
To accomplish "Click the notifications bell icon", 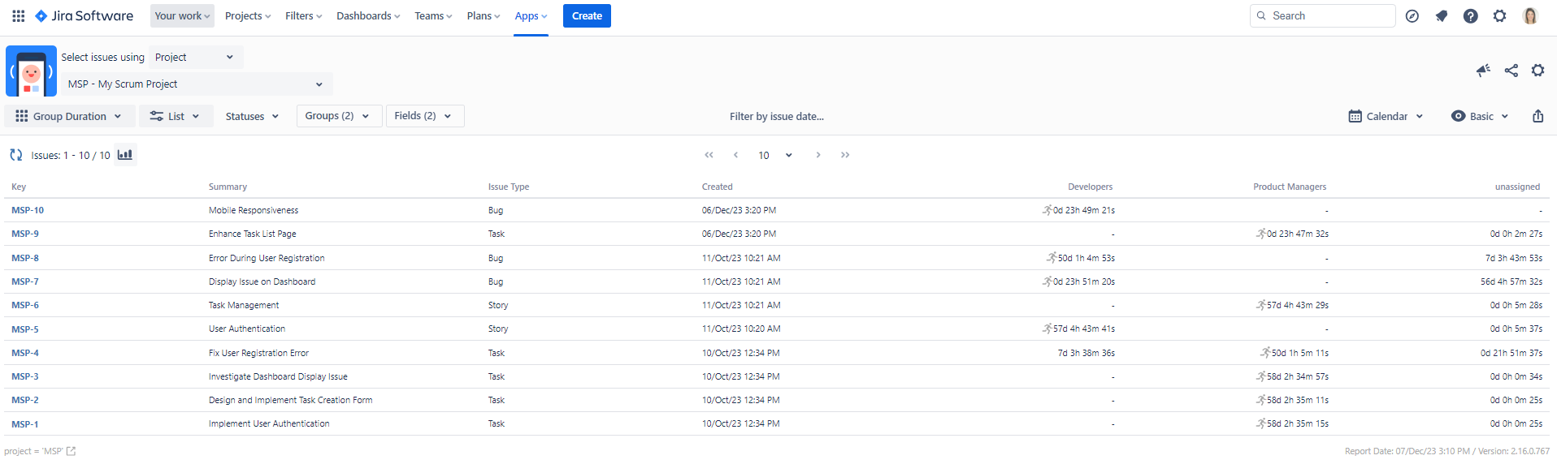I will click(x=1441, y=16).
